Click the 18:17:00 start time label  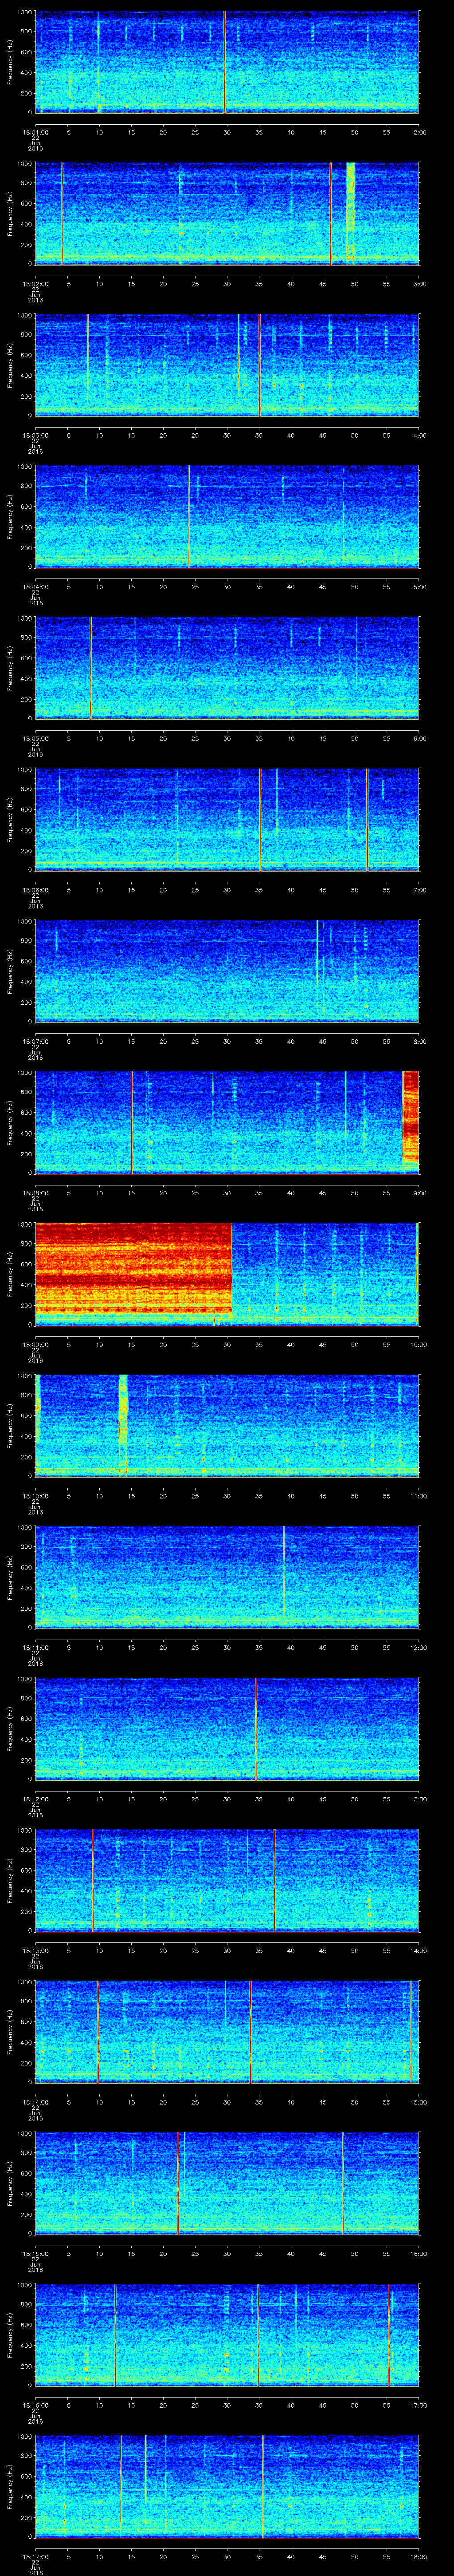coord(35,2558)
